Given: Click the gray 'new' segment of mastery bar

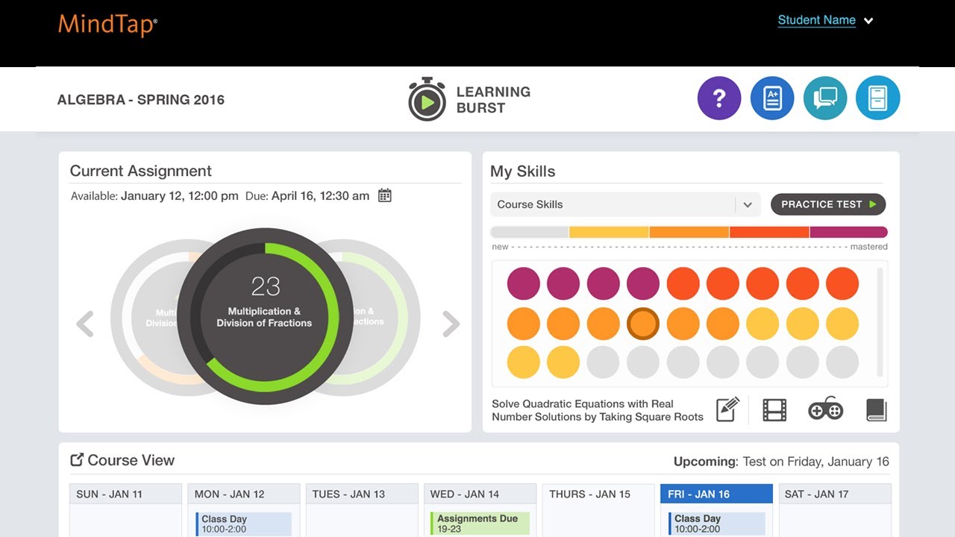Looking at the screenshot, I should (530, 232).
